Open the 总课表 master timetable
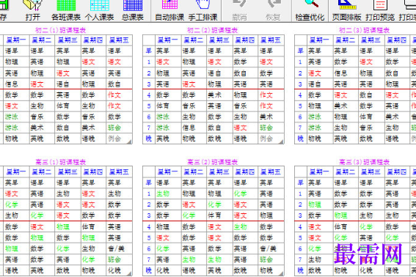This screenshot has height=277, width=416. pos(133,10)
